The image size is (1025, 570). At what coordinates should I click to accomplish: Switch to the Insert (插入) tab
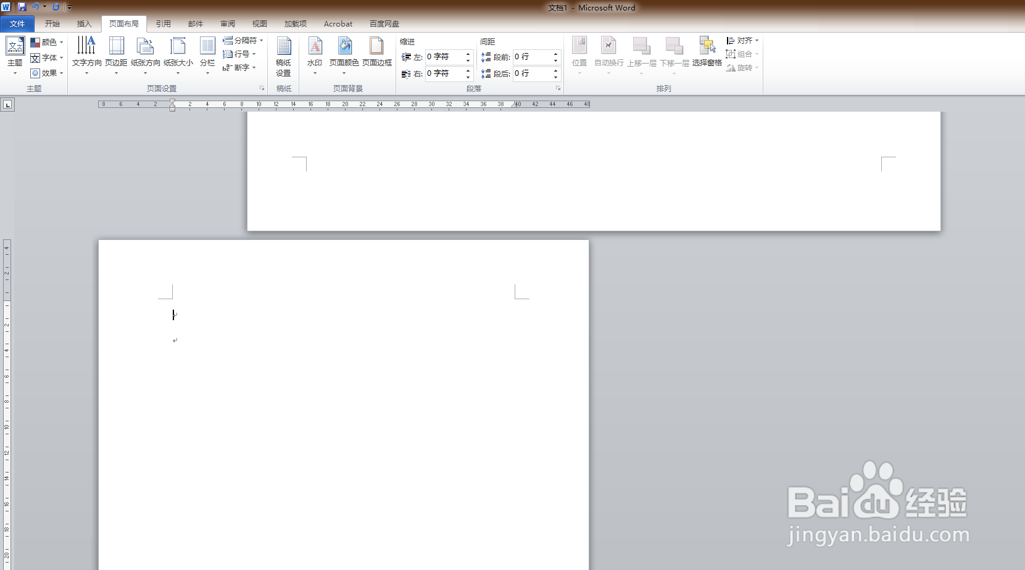pos(84,24)
